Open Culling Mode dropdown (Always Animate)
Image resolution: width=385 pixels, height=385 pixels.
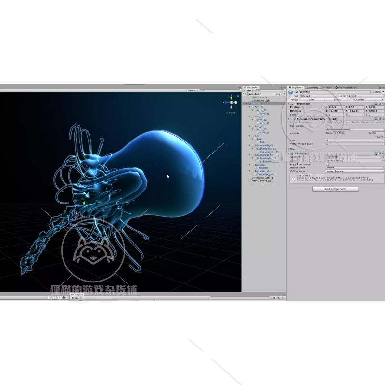(355, 171)
